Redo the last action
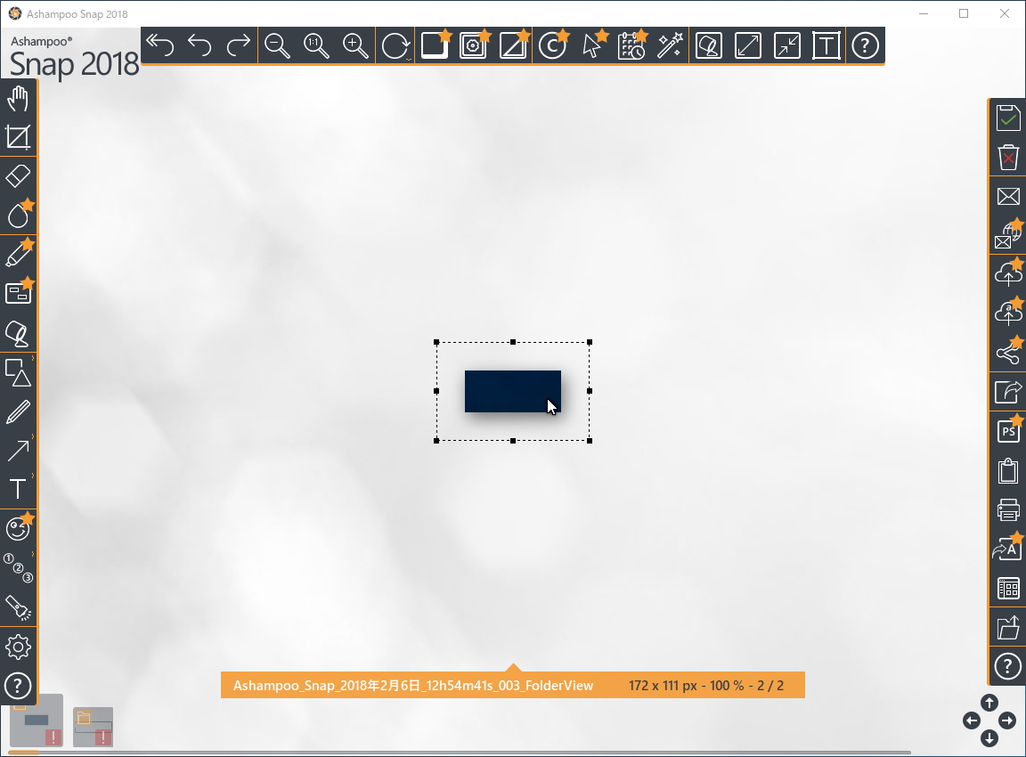The width and height of the screenshot is (1026, 757). click(x=238, y=45)
